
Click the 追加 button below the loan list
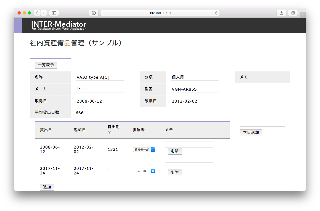[x=47, y=187]
